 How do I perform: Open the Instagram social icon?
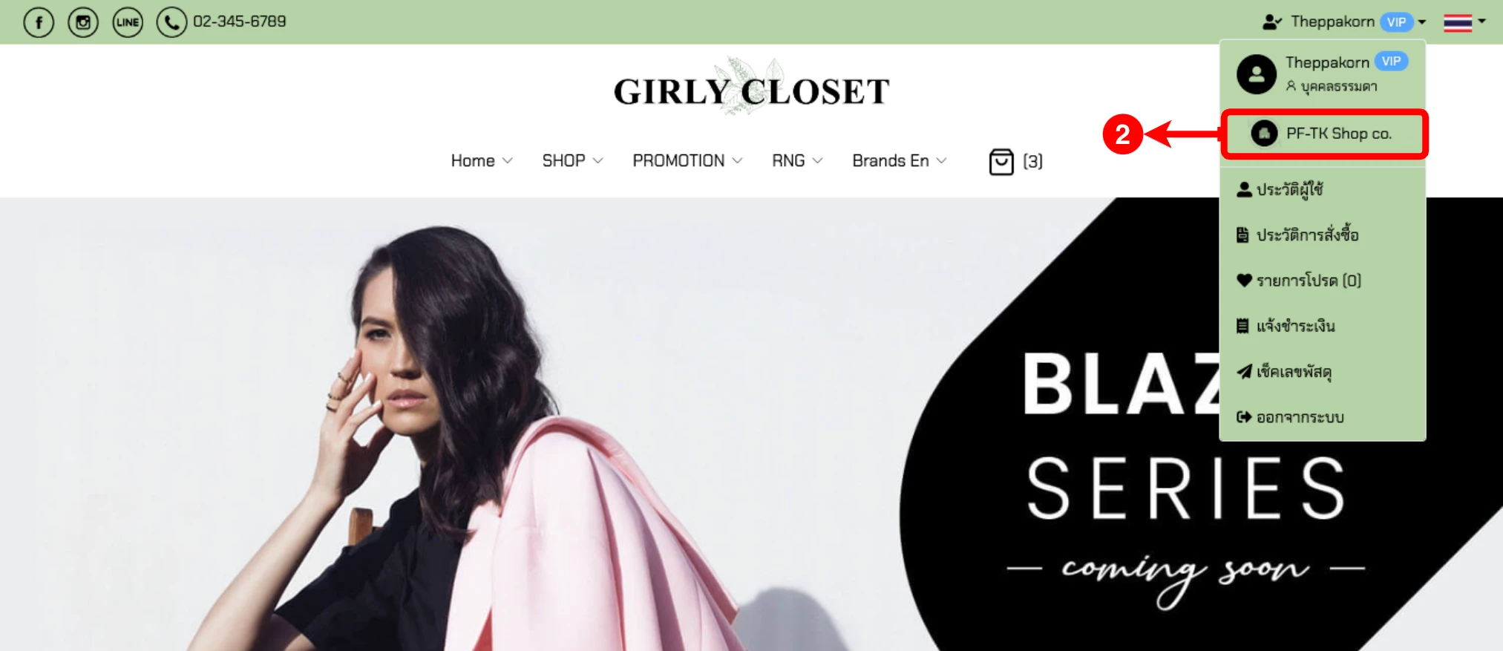coord(83,22)
